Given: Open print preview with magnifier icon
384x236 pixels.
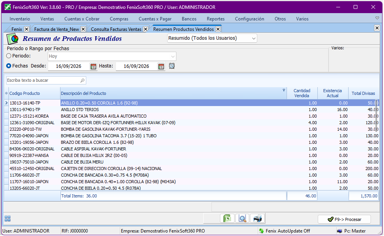Looking at the screenshot, I should 242,219.
